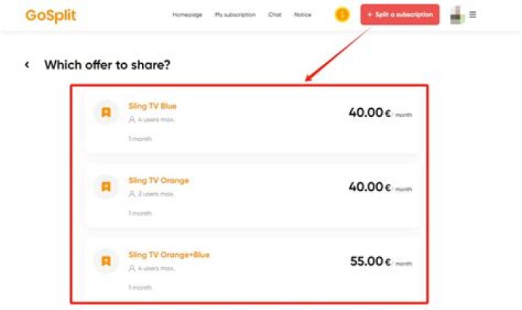
Task: Click the gold coin icon
Action: (x=342, y=15)
